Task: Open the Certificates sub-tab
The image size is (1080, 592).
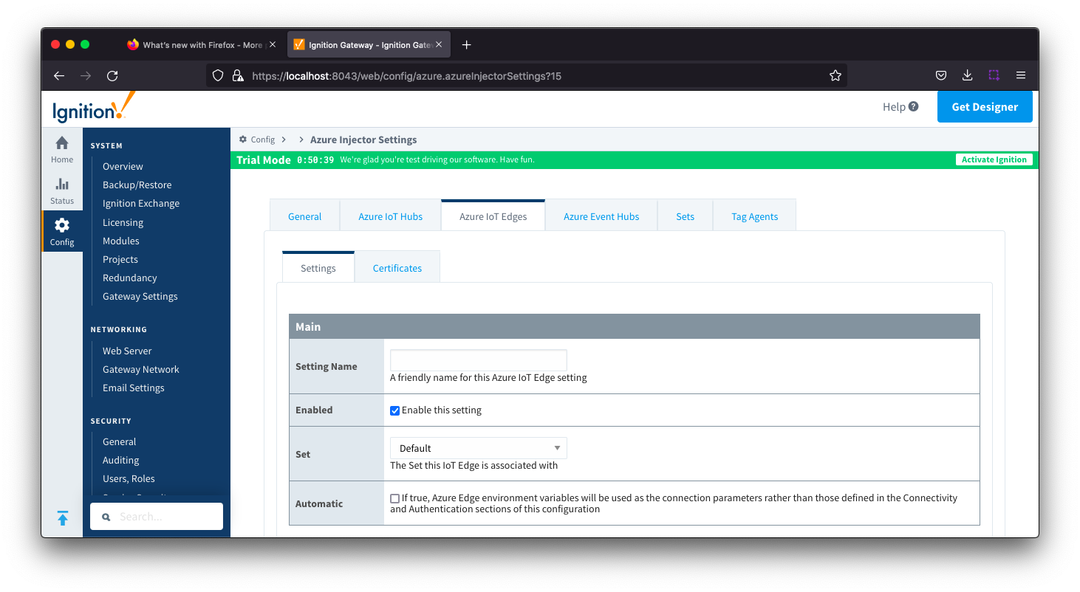Action: [397, 268]
